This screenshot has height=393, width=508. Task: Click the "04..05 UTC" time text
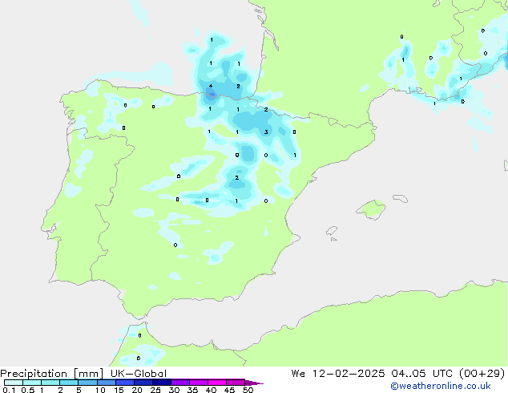point(421,374)
